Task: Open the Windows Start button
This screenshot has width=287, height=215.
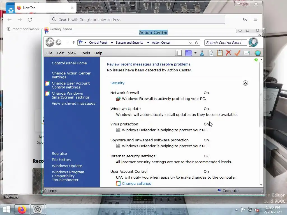Action: click(x=7, y=209)
